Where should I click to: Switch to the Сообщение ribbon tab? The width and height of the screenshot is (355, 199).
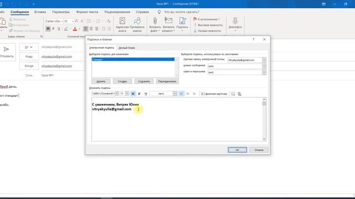coord(20,12)
